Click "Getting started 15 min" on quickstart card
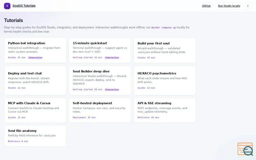The image size is (256, 160). 87,58
